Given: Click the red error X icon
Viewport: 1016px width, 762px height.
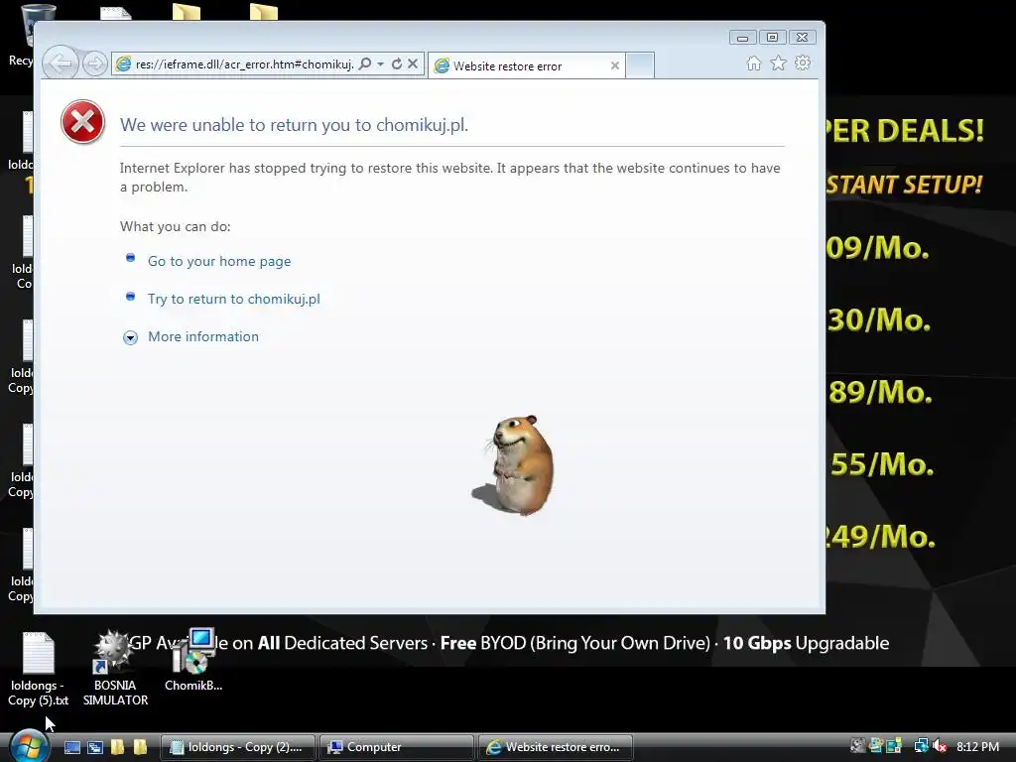Looking at the screenshot, I should coord(83,122).
